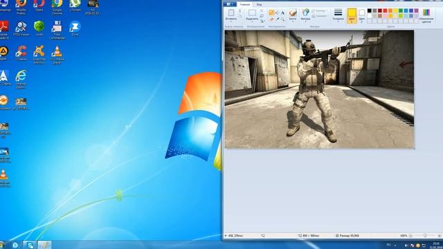443x249 pixels.
Task: Open Internet Explorer desktop shortcut
Action: click(21, 79)
